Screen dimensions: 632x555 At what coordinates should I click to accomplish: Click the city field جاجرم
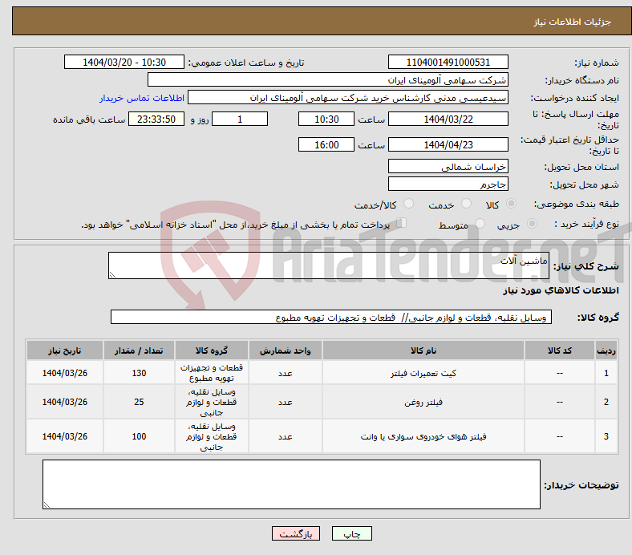pos(448,184)
